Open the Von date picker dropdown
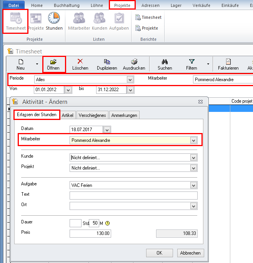The height and width of the screenshot is (263, 253). click(68, 90)
